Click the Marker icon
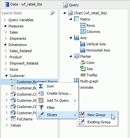 [x=77, y=56]
